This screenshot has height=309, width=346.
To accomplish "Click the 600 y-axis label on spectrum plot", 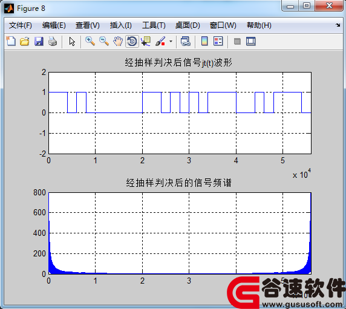I will (39, 213).
